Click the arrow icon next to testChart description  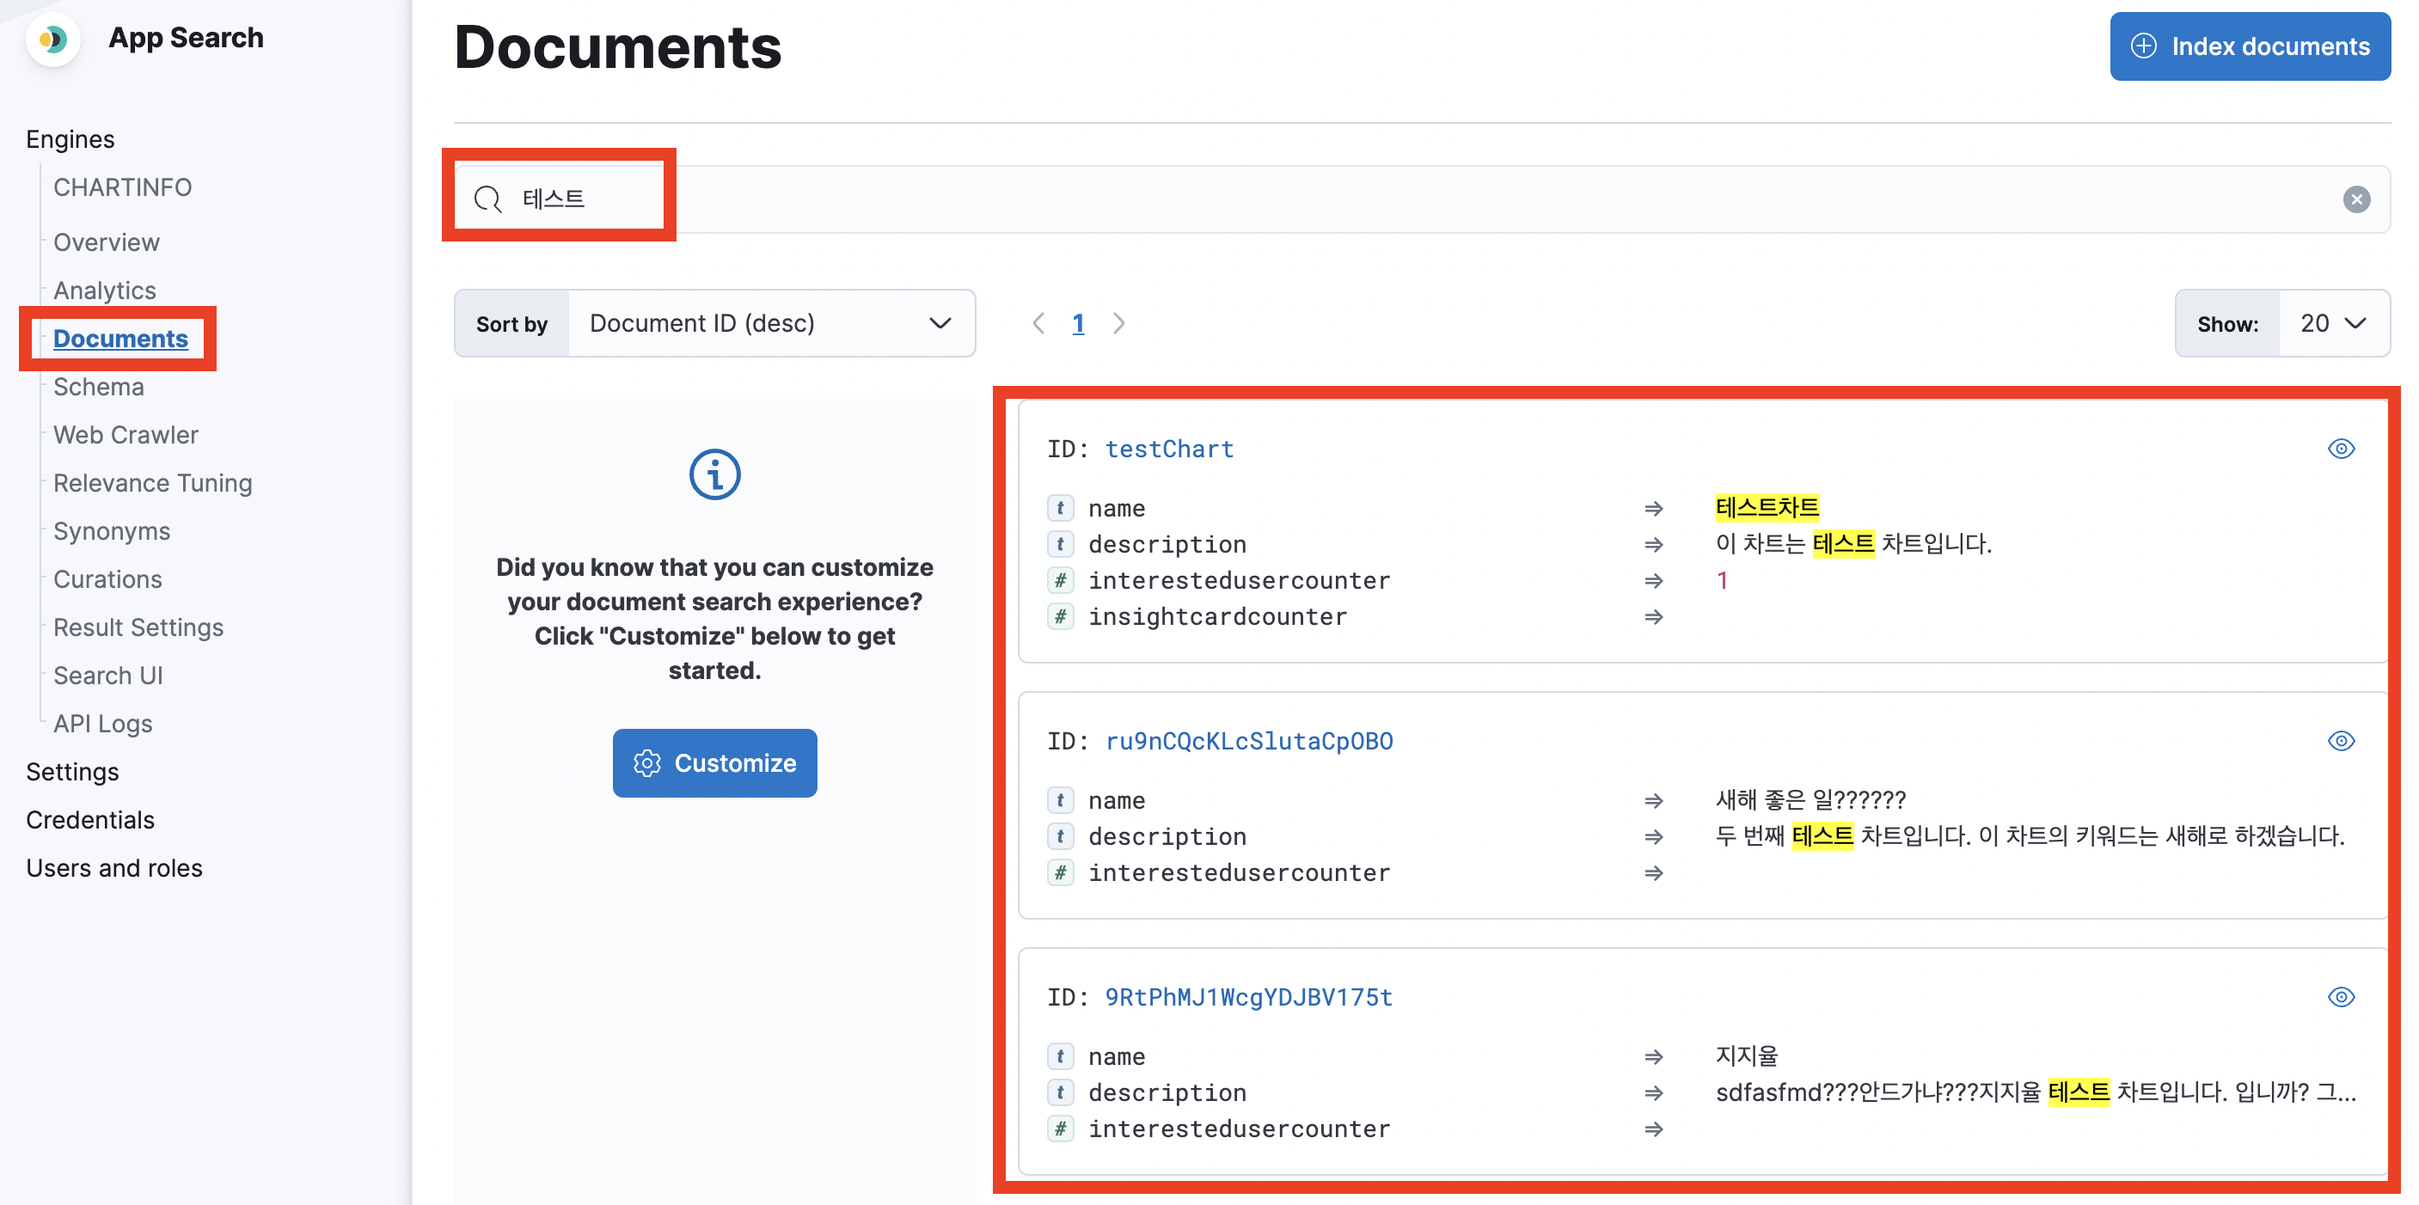click(x=1654, y=545)
